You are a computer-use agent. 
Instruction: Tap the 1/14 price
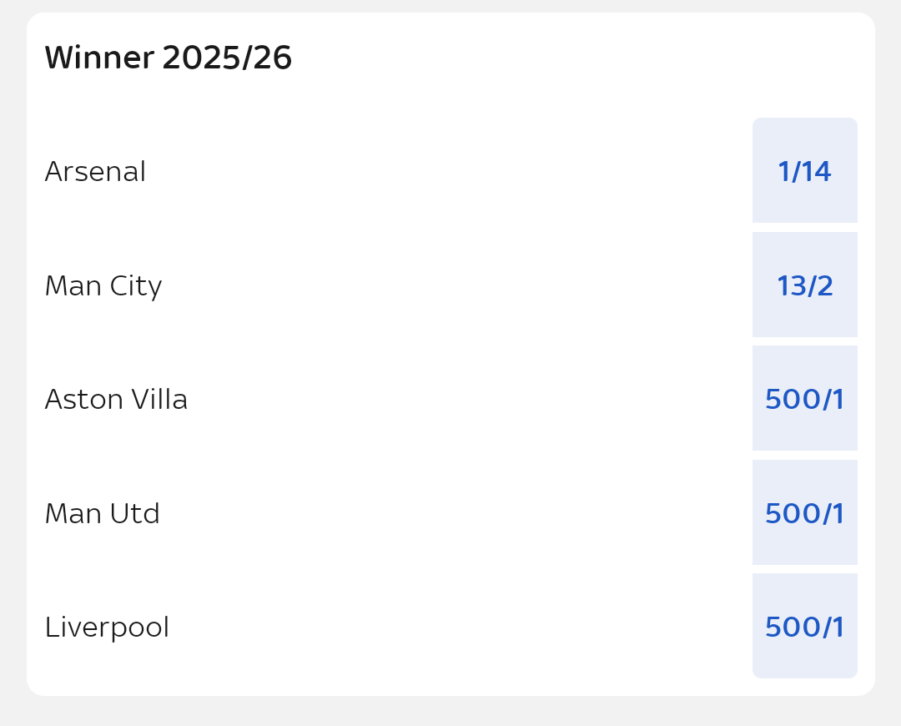(x=804, y=172)
